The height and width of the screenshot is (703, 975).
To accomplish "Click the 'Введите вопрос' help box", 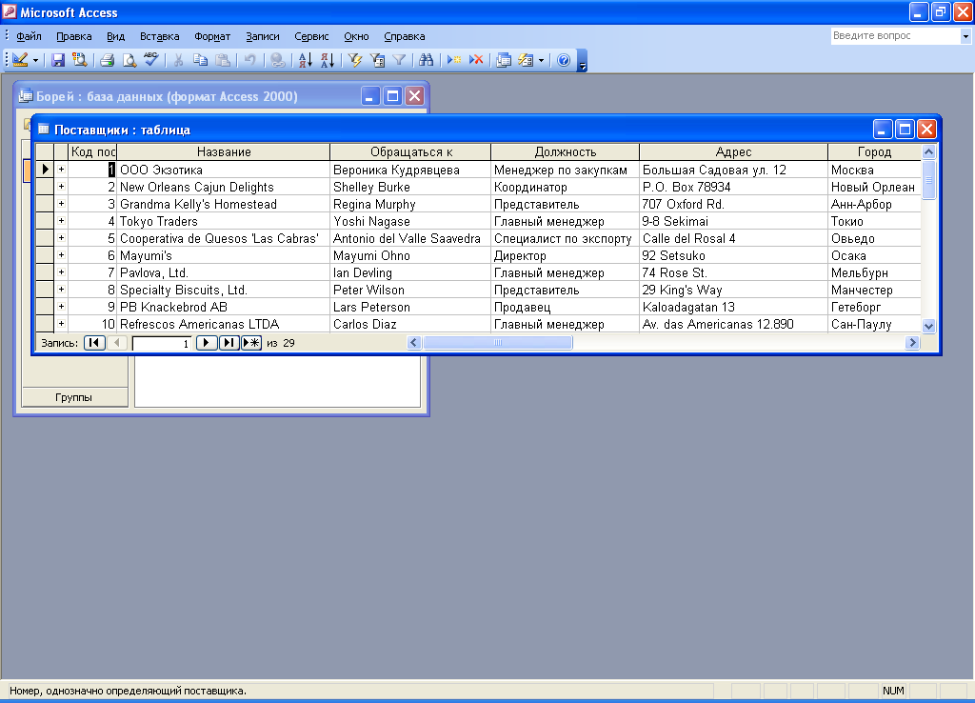I will [x=895, y=36].
